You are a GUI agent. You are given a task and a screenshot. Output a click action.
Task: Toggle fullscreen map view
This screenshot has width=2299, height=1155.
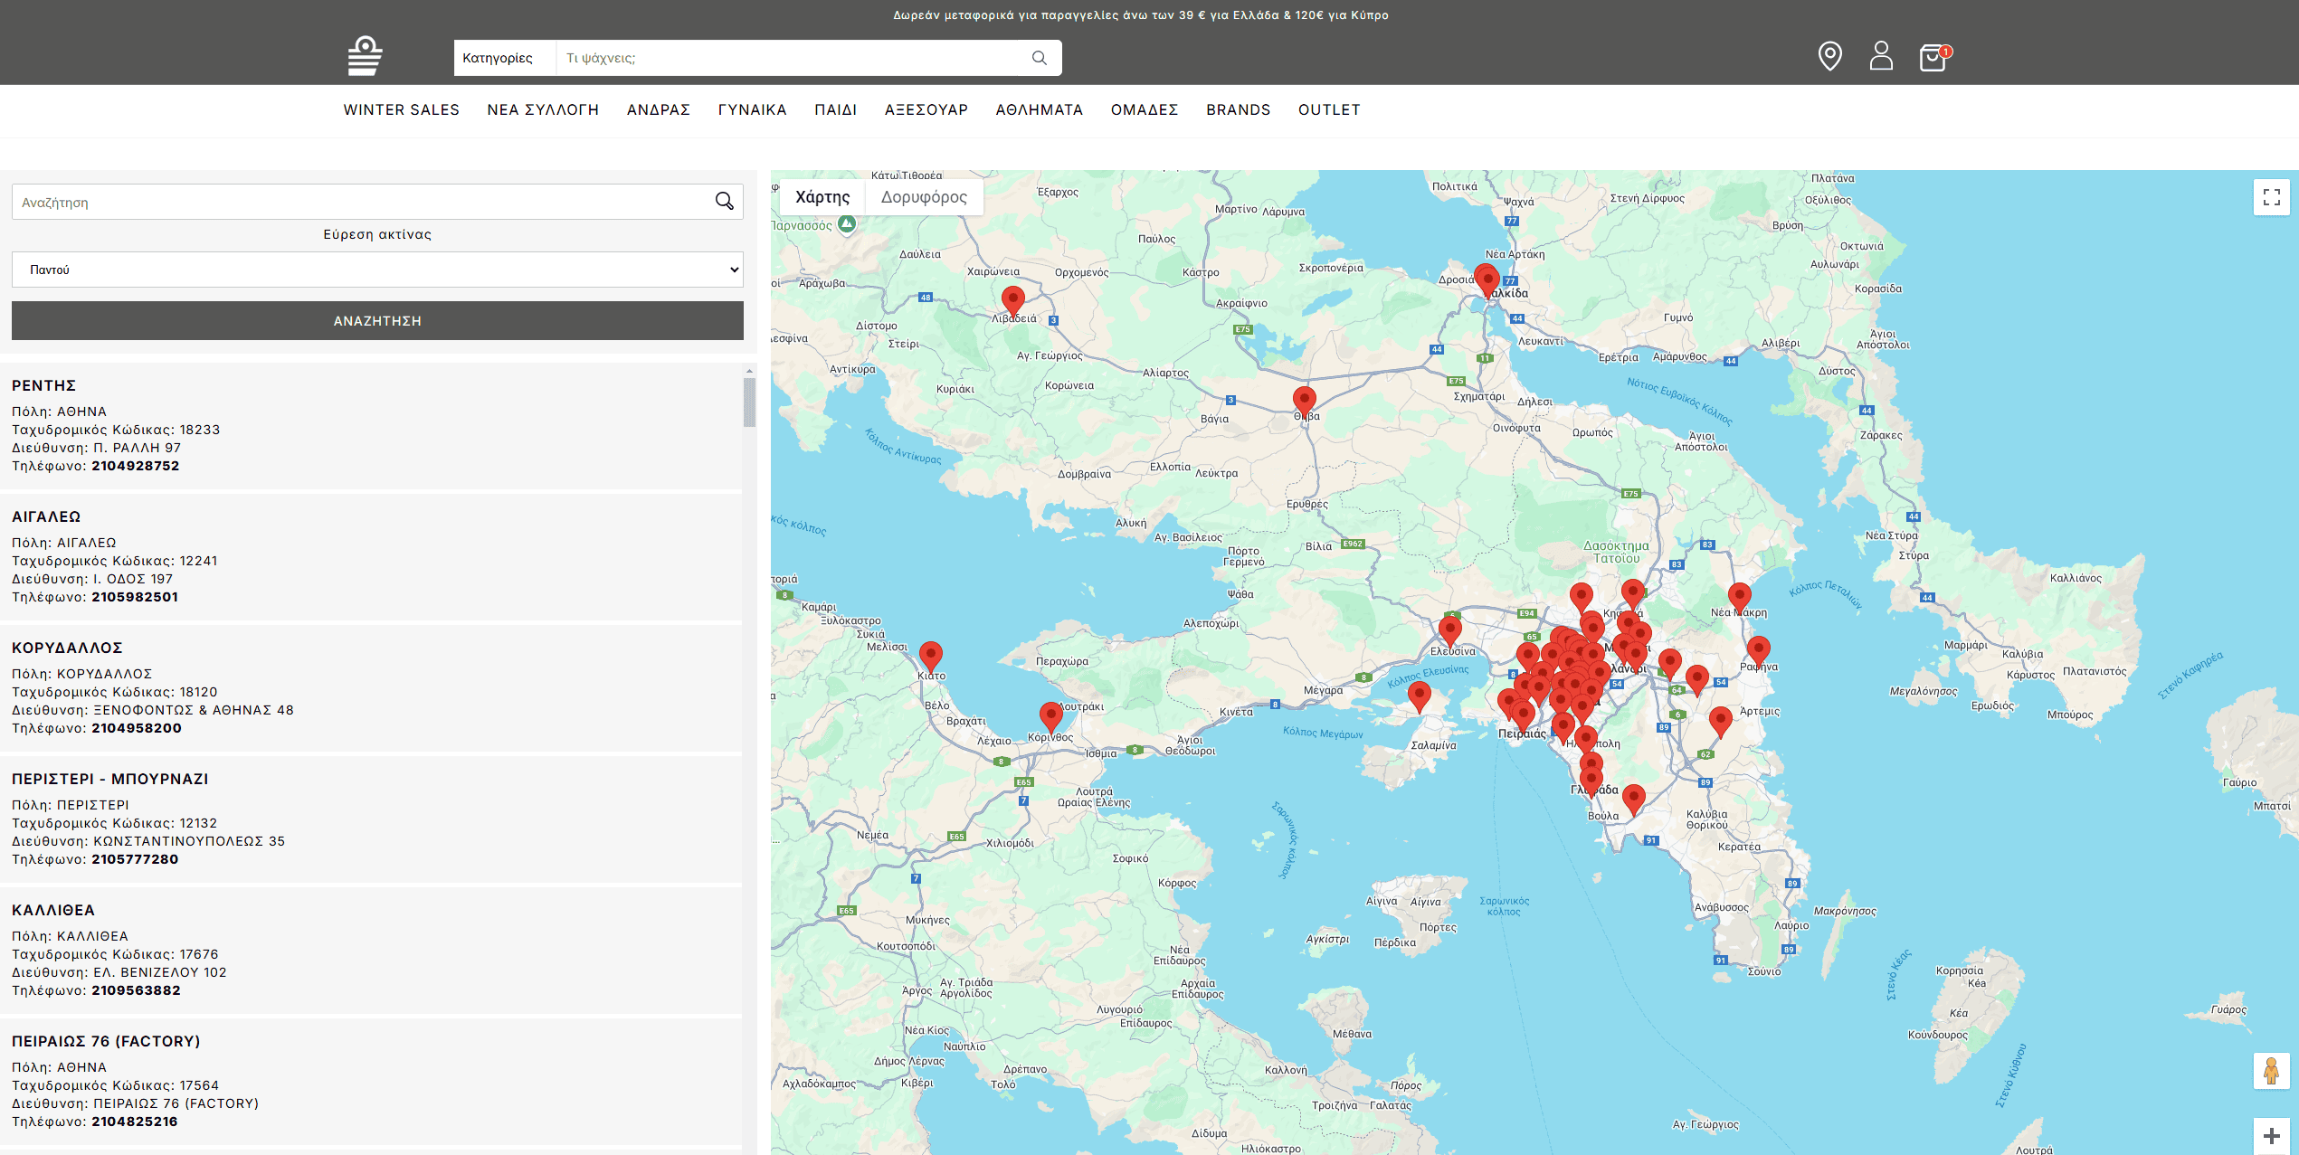coord(2271,196)
